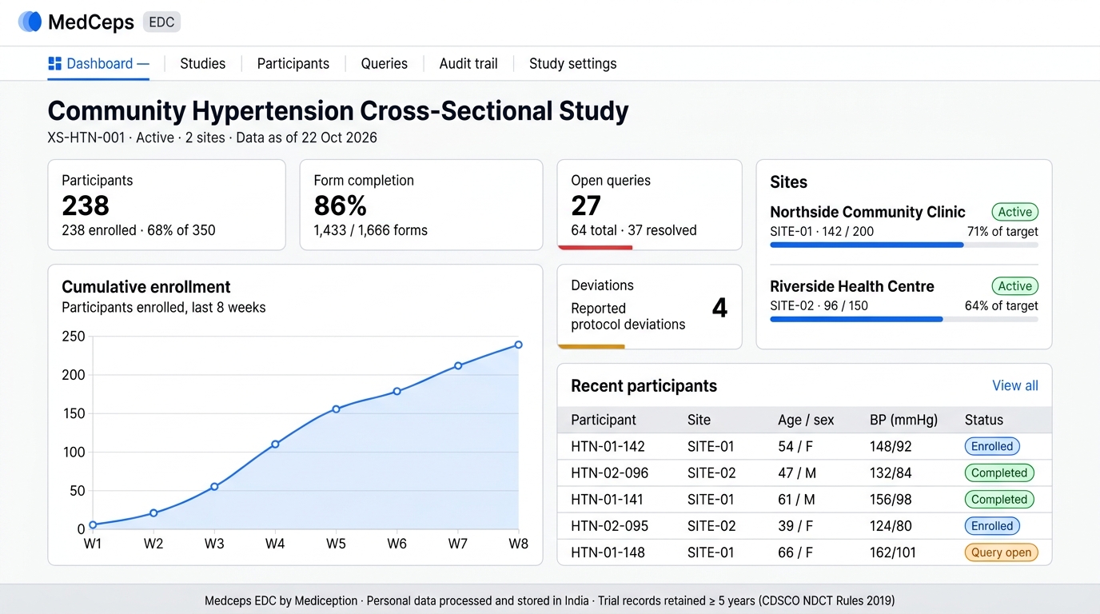Click the 162/101 blood pressure value

pos(892,552)
